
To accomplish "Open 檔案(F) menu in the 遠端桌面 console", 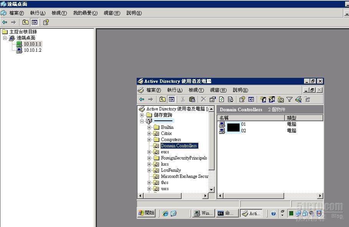I will click(x=17, y=13).
